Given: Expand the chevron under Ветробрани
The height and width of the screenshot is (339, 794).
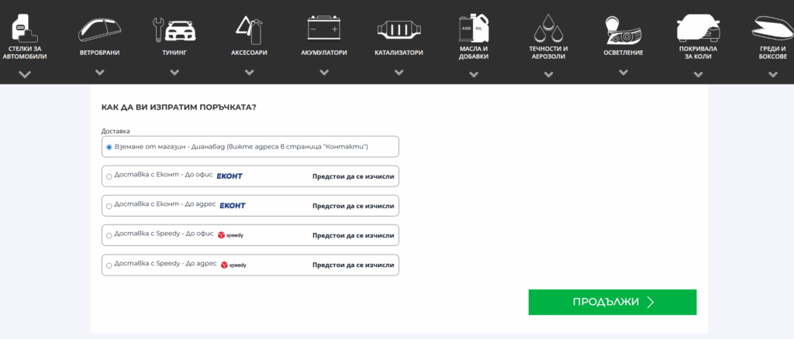Looking at the screenshot, I should point(99,72).
